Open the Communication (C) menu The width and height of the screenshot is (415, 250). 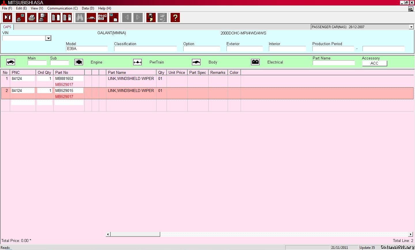pos(63,8)
